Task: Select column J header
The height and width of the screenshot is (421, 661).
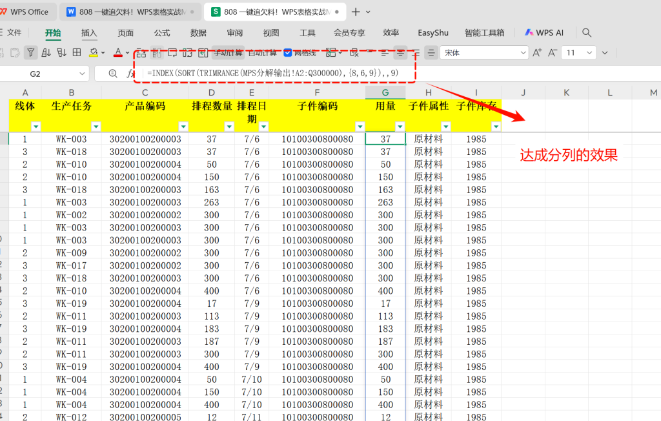Action: [x=523, y=92]
